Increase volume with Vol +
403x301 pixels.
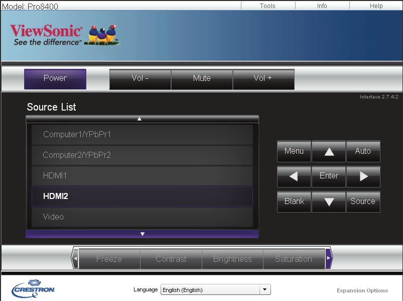[x=263, y=79]
